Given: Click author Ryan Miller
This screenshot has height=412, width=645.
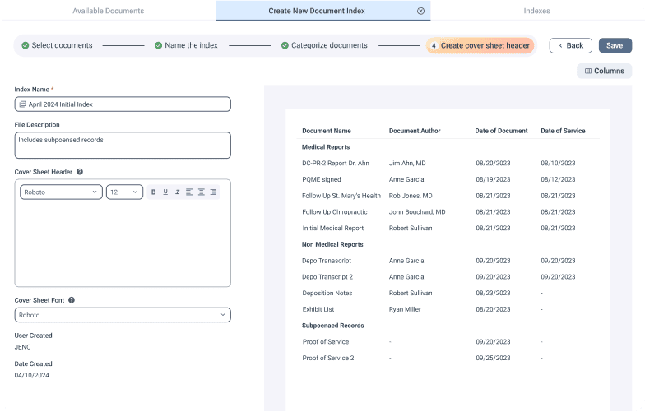Looking at the screenshot, I should click(x=405, y=309).
